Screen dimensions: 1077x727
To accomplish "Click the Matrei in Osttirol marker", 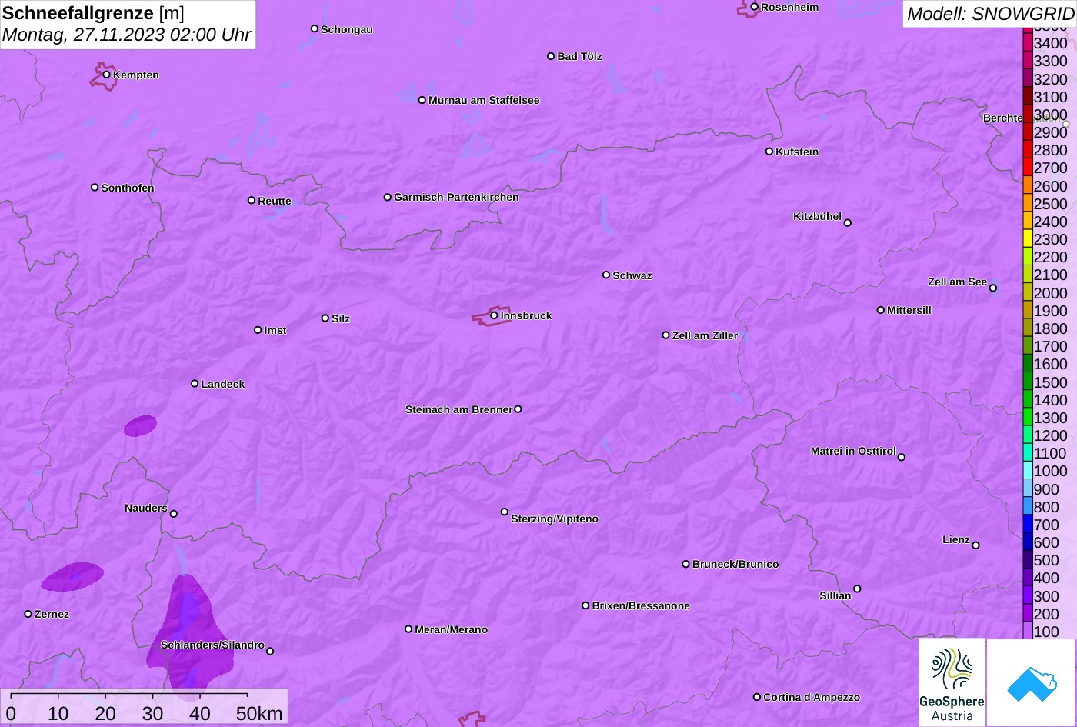I will (x=902, y=457).
